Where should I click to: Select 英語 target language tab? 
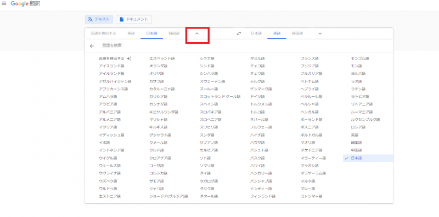pyautogui.click(x=277, y=33)
